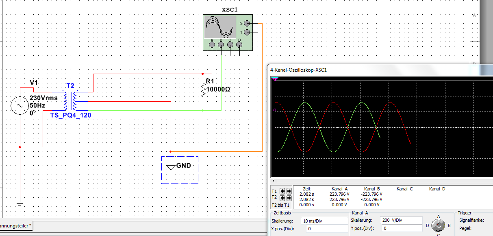
Task: Click the red junction node above R1
Action: [203, 74]
